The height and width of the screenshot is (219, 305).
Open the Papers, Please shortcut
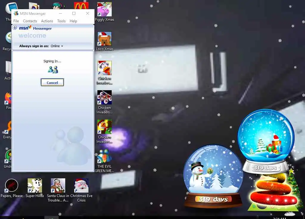(12, 188)
